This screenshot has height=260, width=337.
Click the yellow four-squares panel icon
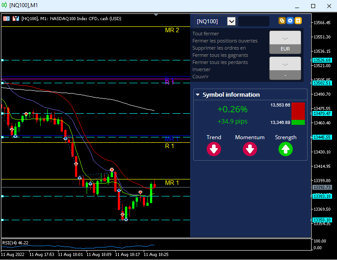[x=298, y=21]
